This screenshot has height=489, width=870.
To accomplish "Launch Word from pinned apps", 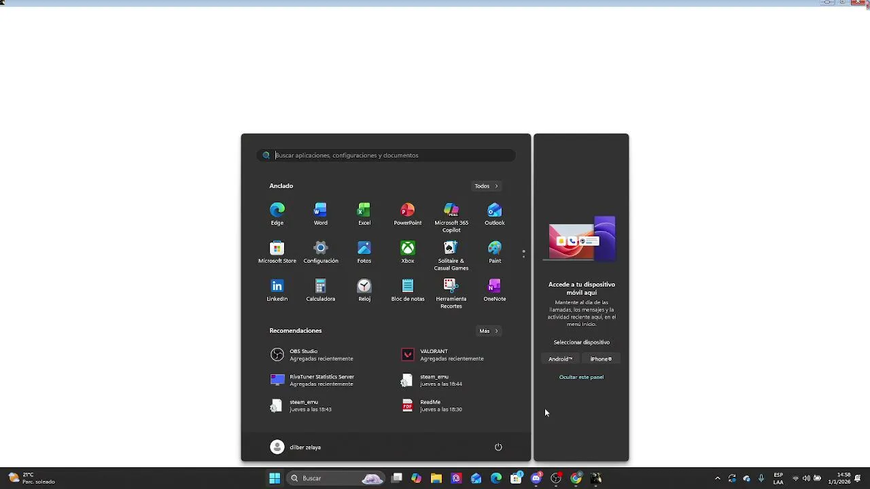I will click(x=320, y=214).
